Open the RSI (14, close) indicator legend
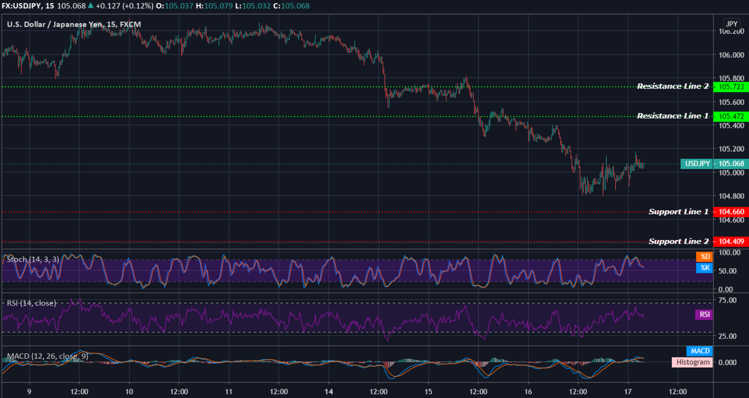749x398 pixels. tap(31, 303)
